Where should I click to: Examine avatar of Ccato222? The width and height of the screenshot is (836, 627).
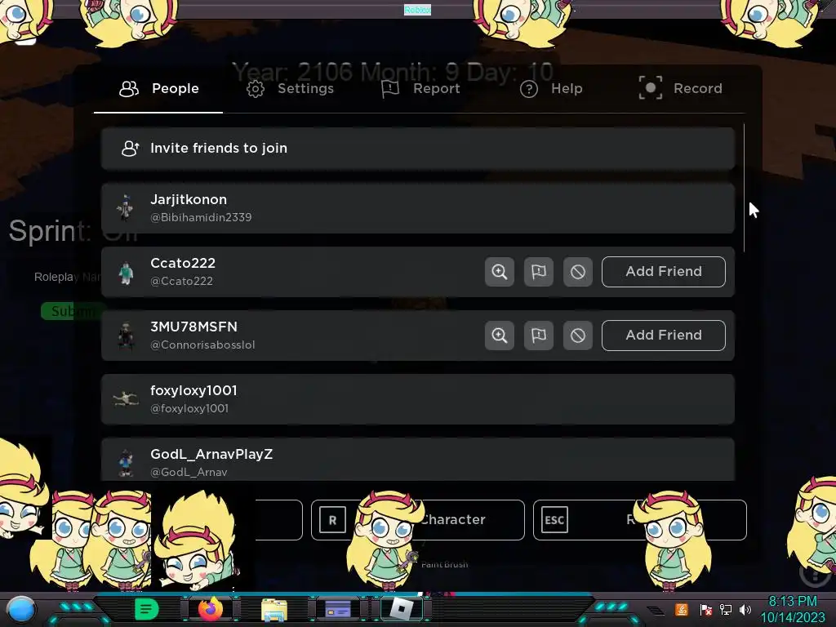tap(500, 272)
